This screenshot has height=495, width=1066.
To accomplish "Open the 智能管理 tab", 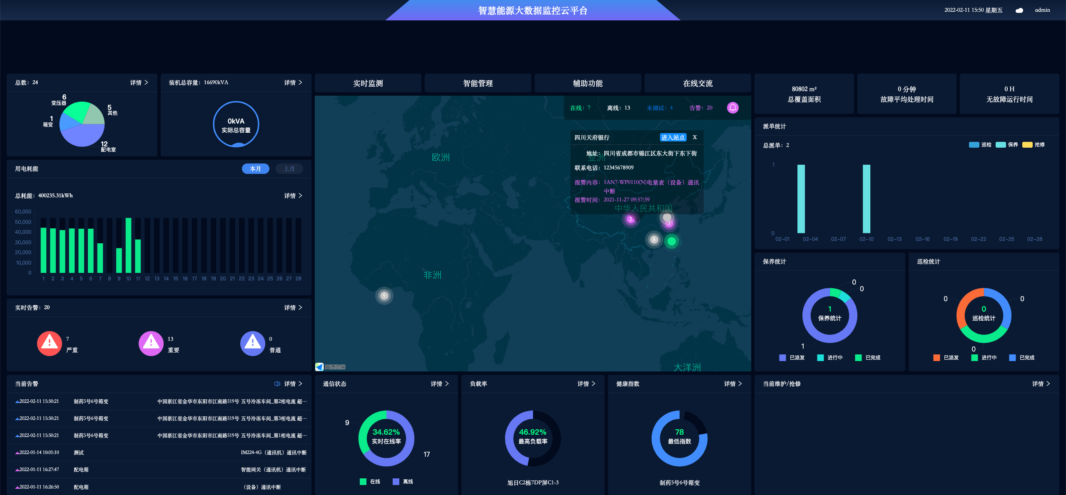I will pos(478,83).
